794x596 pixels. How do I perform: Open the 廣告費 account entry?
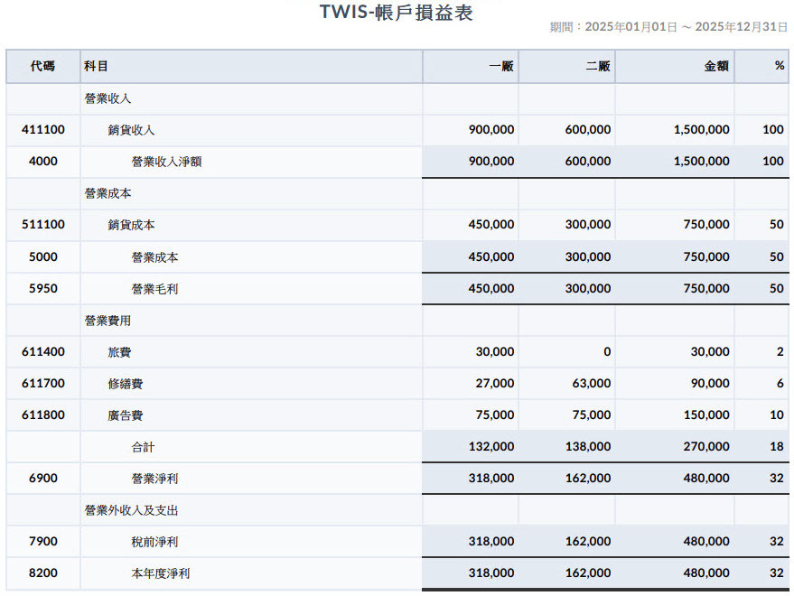click(125, 415)
